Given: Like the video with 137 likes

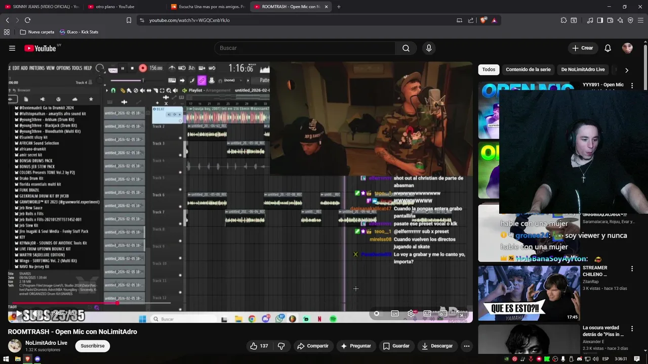Looking at the screenshot, I should point(259,346).
